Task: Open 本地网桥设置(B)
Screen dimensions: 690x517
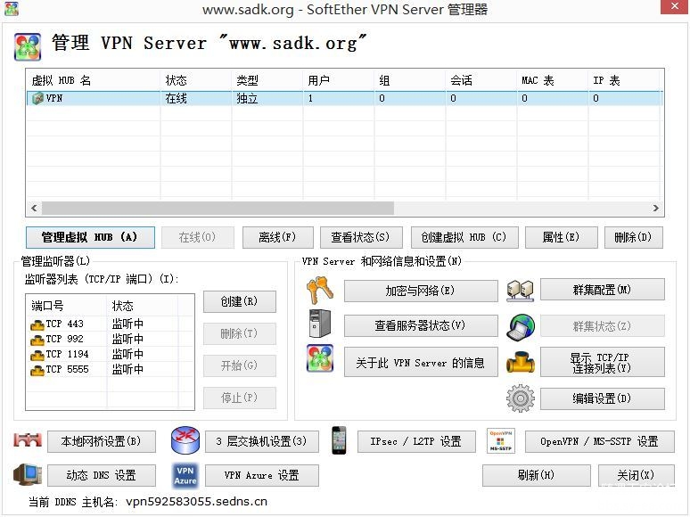Action: point(102,441)
